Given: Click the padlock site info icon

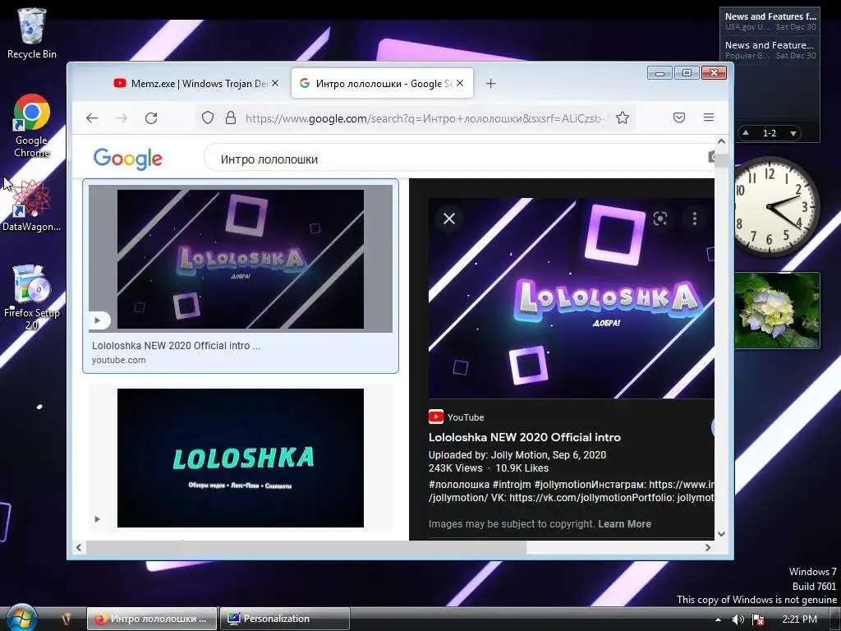Looking at the screenshot, I should tap(231, 118).
